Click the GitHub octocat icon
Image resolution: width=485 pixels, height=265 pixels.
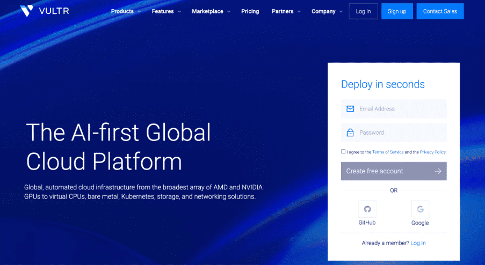point(367,209)
